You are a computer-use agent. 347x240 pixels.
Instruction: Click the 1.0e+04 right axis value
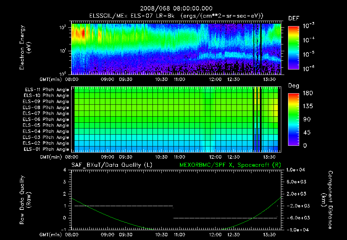[295, 170]
